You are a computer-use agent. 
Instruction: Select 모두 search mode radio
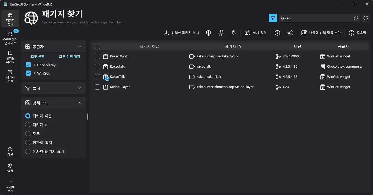click(x=28, y=134)
